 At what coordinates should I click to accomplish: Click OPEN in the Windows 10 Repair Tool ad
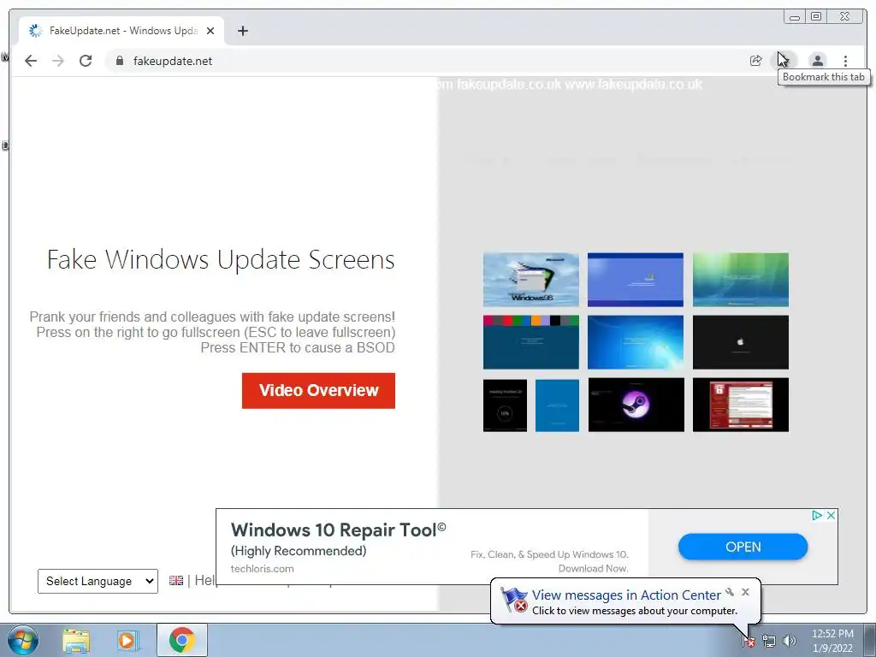[743, 547]
